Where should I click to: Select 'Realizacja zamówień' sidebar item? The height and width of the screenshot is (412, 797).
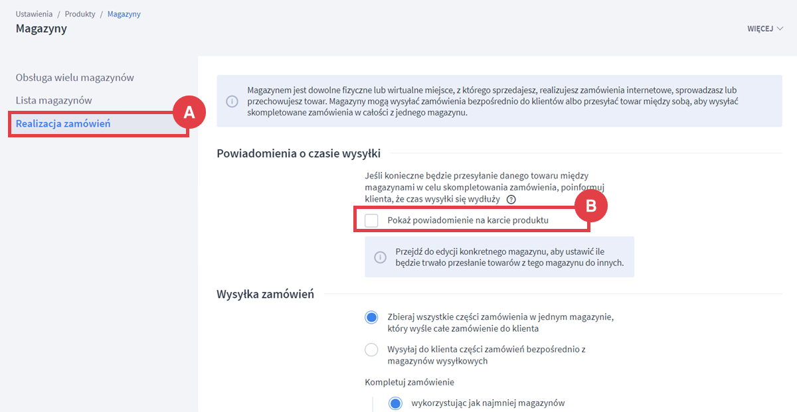pos(63,123)
